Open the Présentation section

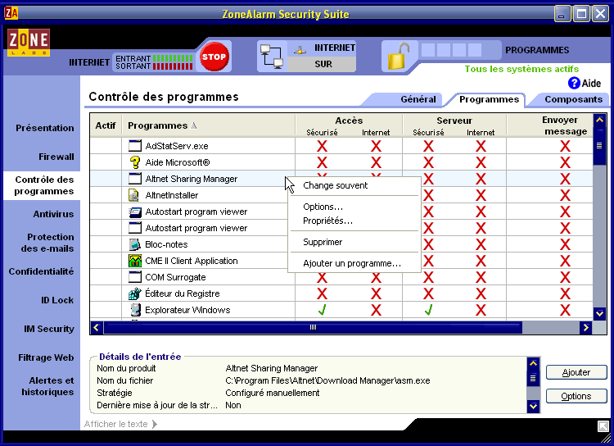click(45, 128)
